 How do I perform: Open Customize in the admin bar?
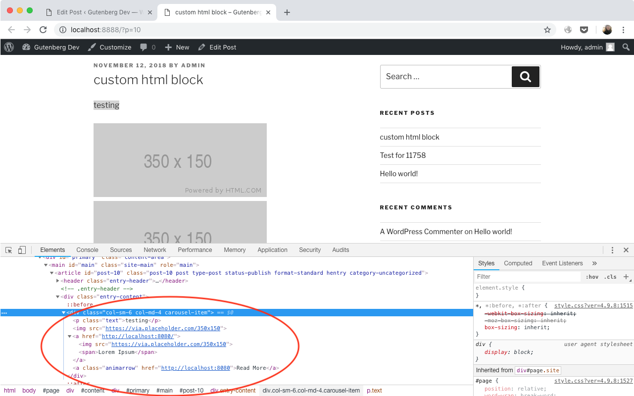click(x=109, y=47)
